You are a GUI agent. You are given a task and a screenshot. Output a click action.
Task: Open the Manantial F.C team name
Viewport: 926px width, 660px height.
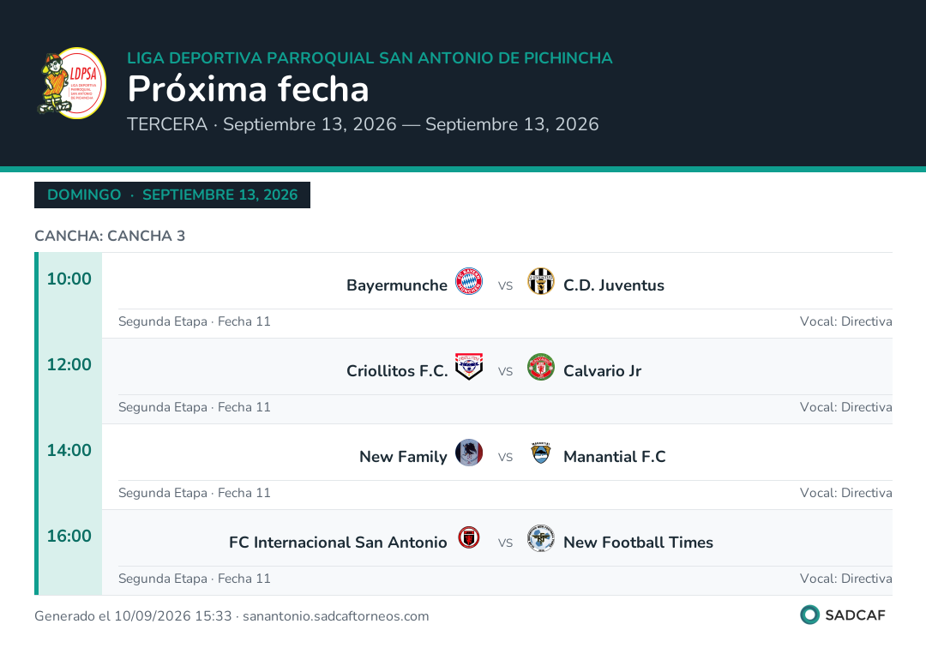[x=614, y=456]
